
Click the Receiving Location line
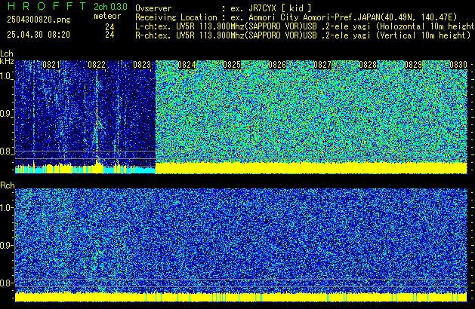click(296, 17)
